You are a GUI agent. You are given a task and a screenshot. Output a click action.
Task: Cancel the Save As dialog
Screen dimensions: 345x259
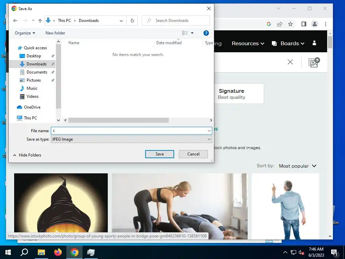[193, 154]
